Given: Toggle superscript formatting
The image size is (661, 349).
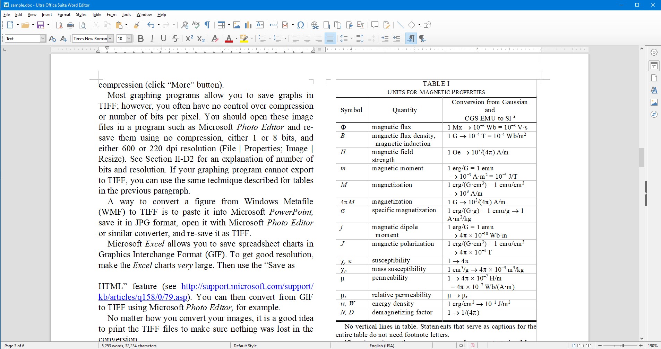Looking at the screenshot, I should (x=189, y=38).
